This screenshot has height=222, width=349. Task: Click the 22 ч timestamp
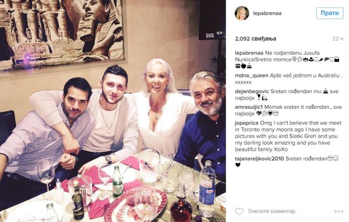(338, 39)
